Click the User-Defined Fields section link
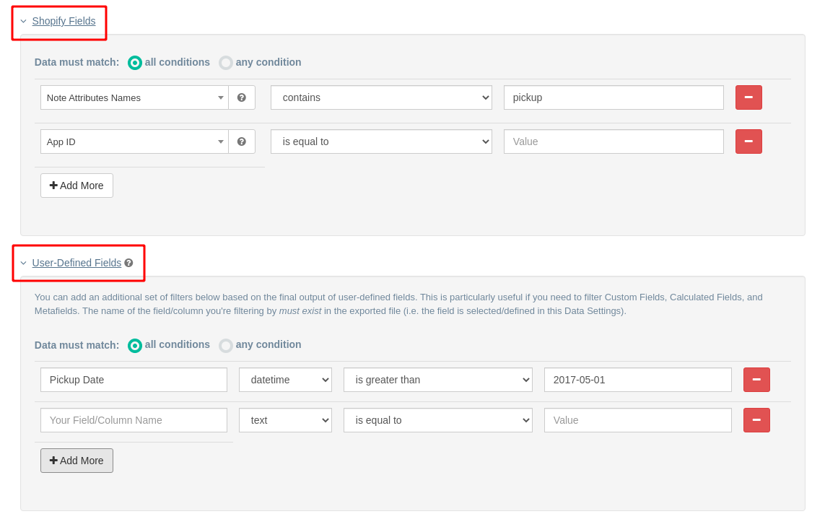 tap(77, 263)
